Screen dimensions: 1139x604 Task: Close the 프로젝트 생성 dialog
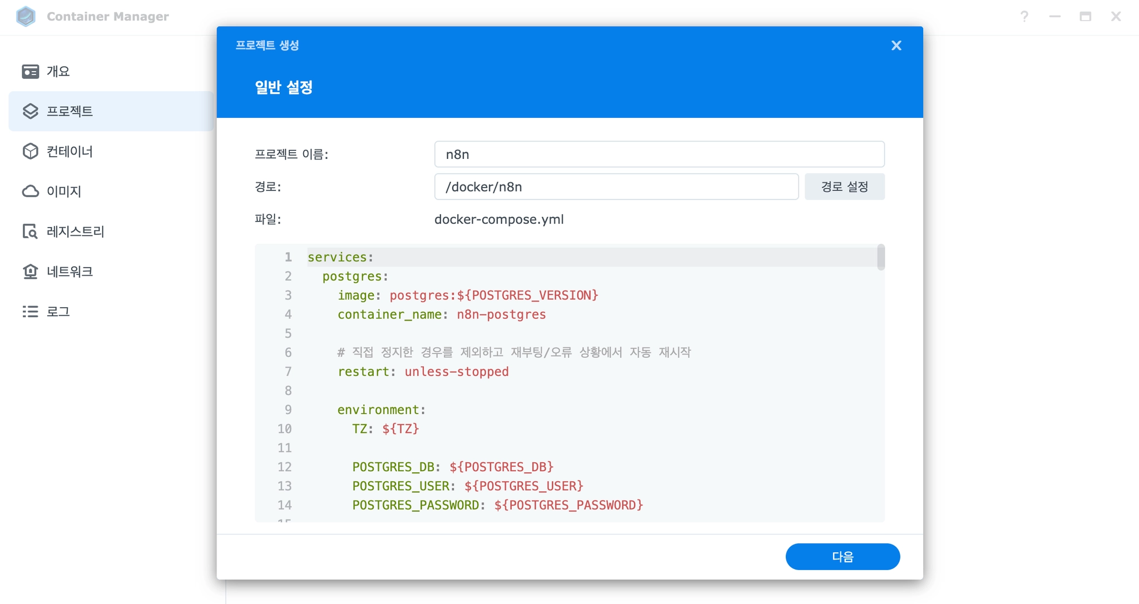896,46
